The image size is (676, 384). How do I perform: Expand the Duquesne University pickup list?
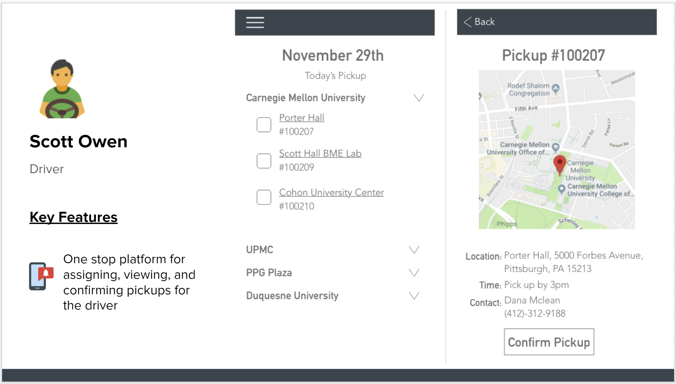click(x=414, y=295)
